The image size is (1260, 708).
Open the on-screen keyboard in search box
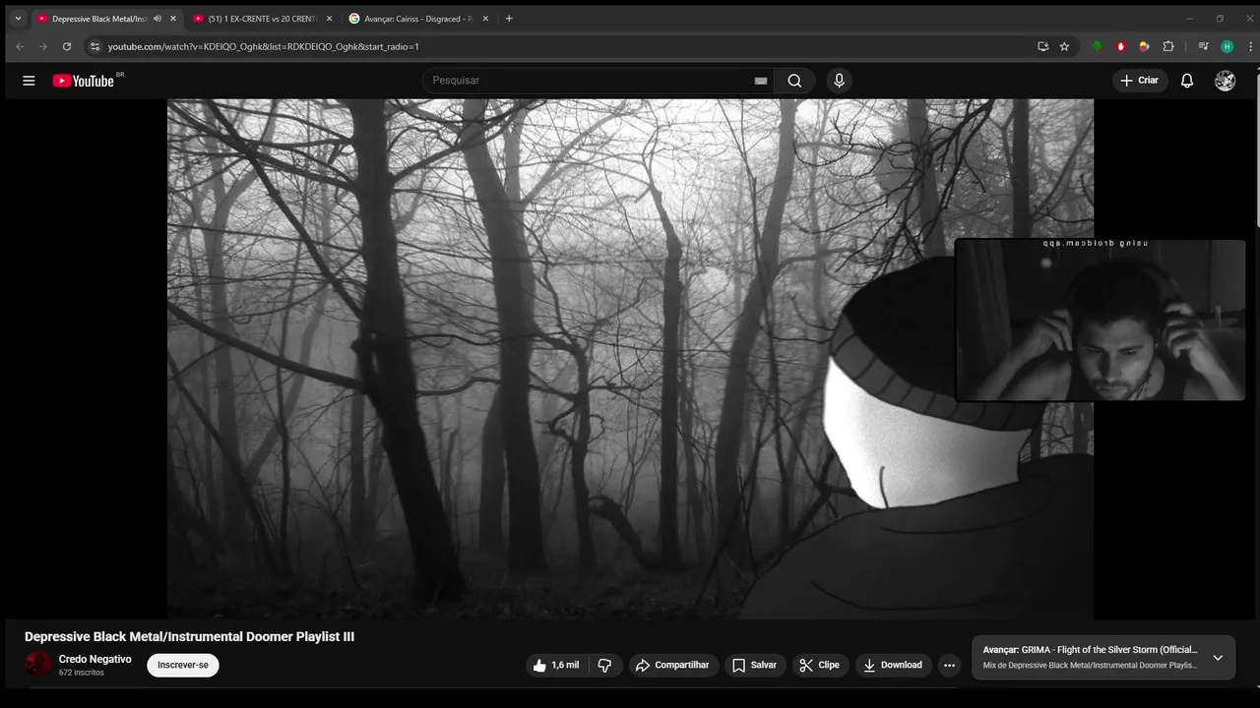[761, 81]
